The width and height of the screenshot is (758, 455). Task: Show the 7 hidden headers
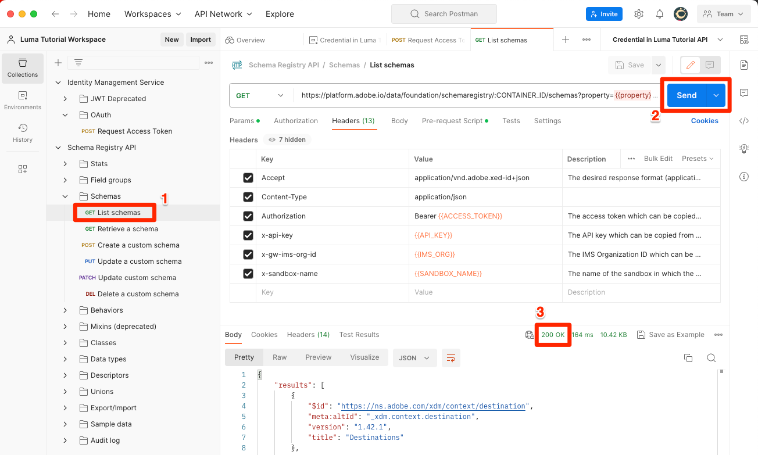click(x=287, y=139)
